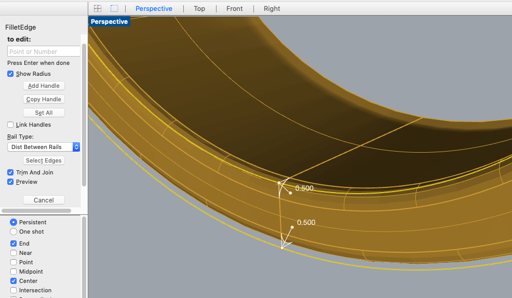Viewport: 512px width, 298px height.
Task: Cancel the FilletEdge command
Action: click(x=44, y=200)
